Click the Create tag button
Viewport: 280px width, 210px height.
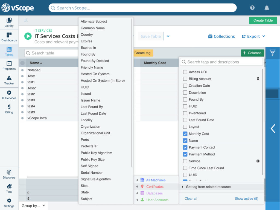point(143,53)
